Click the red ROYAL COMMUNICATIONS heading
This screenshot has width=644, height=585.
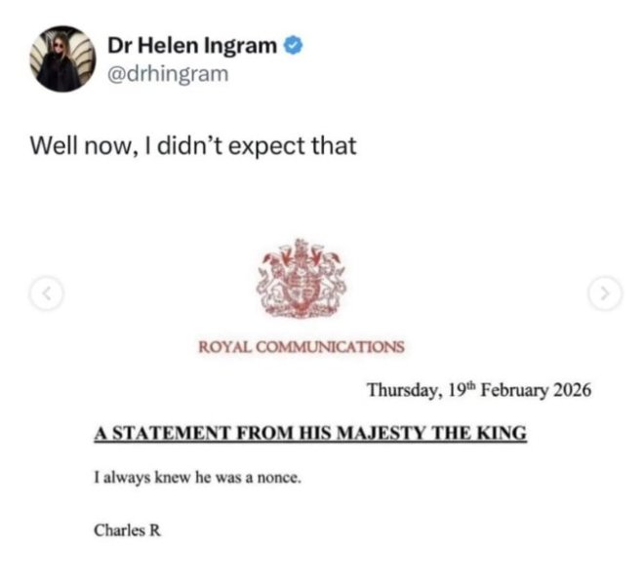tap(301, 346)
